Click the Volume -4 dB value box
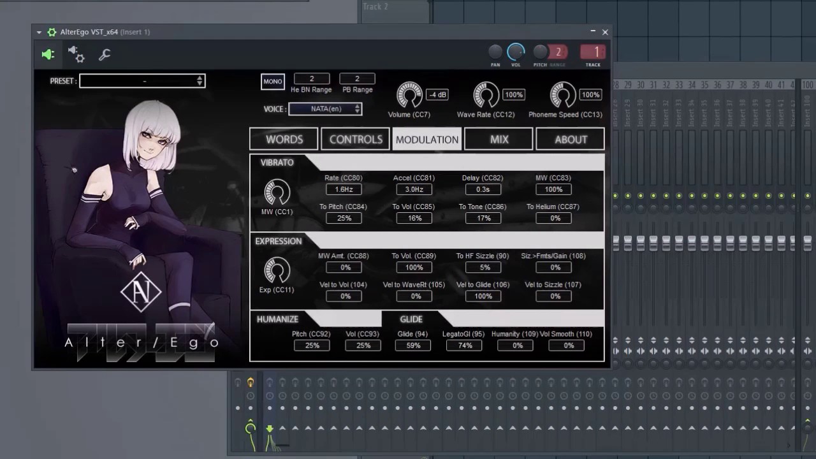This screenshot has height=459, width=816. [x=437, y=94]
